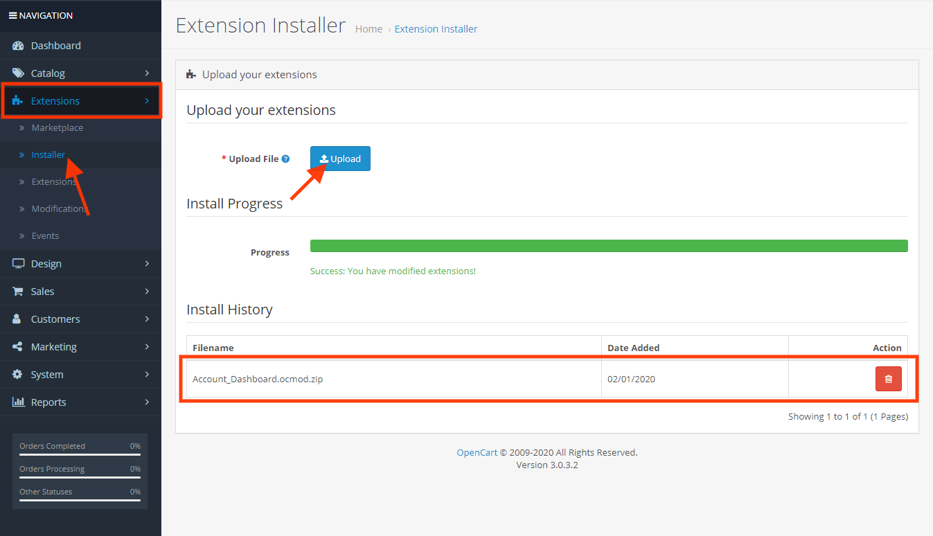
Task: Click the Other Statuses progress bar
Action: [80, 501]
